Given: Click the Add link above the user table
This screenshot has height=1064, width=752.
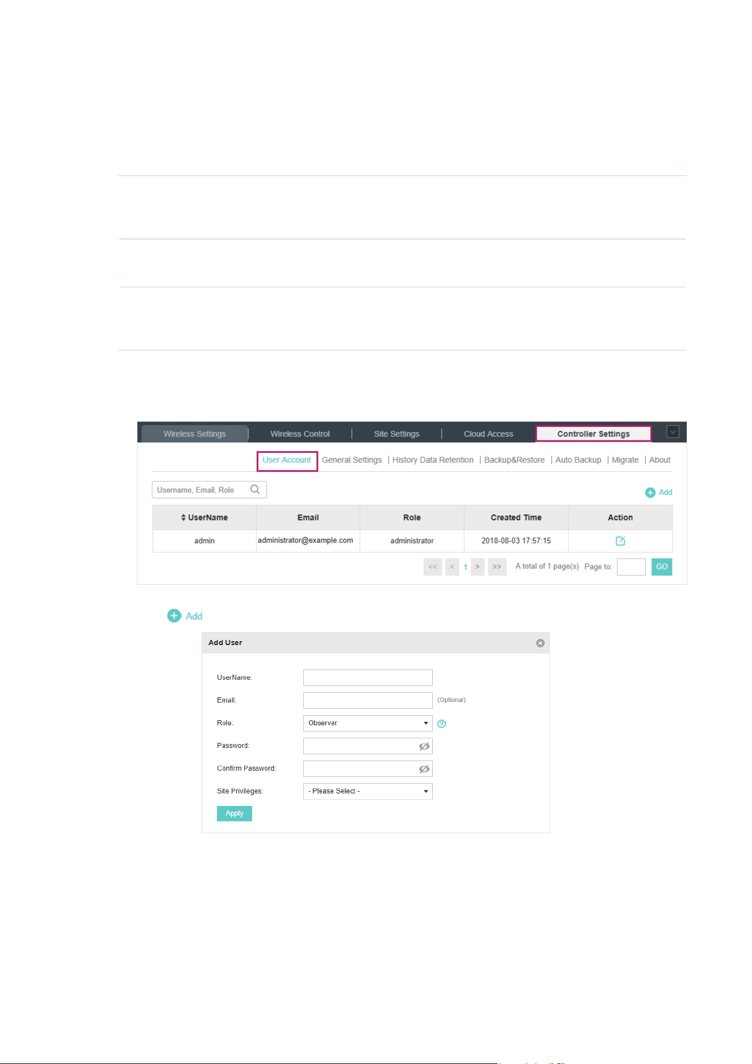Looking at the screenshot, I should coord(665,492).
